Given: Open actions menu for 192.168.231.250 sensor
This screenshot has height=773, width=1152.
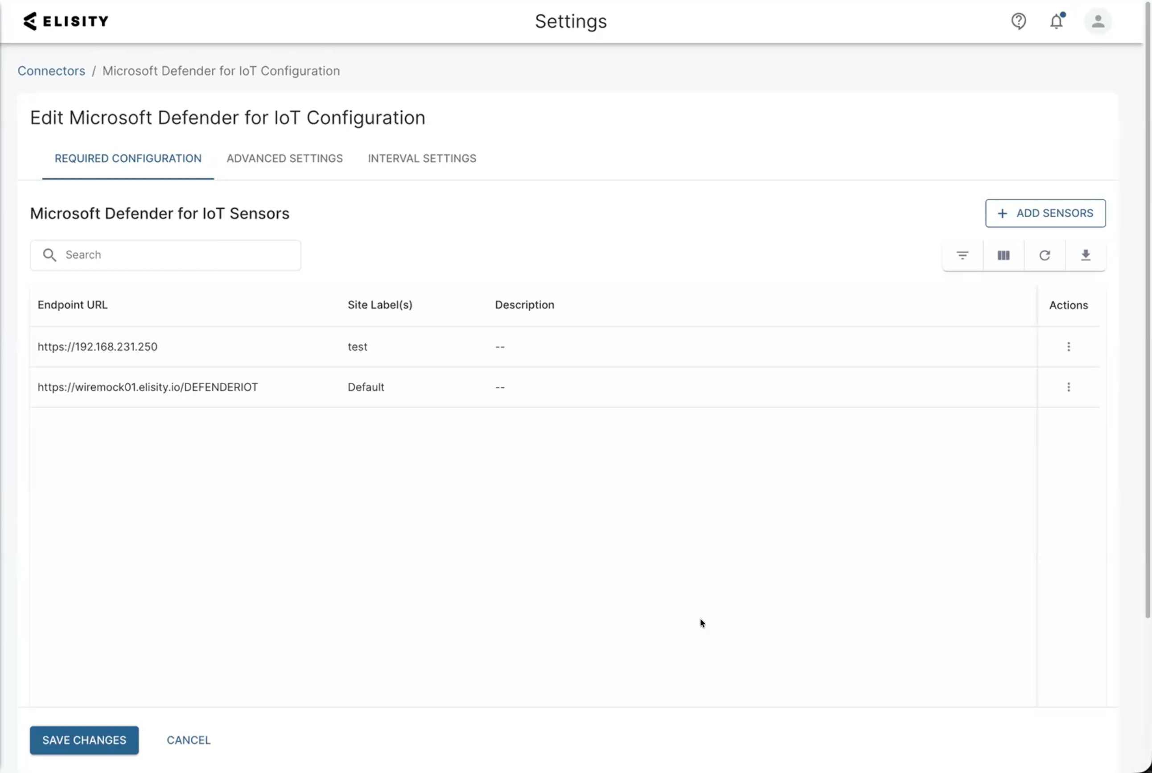Looking at the screenshot, I should [x=1068, y=346].
